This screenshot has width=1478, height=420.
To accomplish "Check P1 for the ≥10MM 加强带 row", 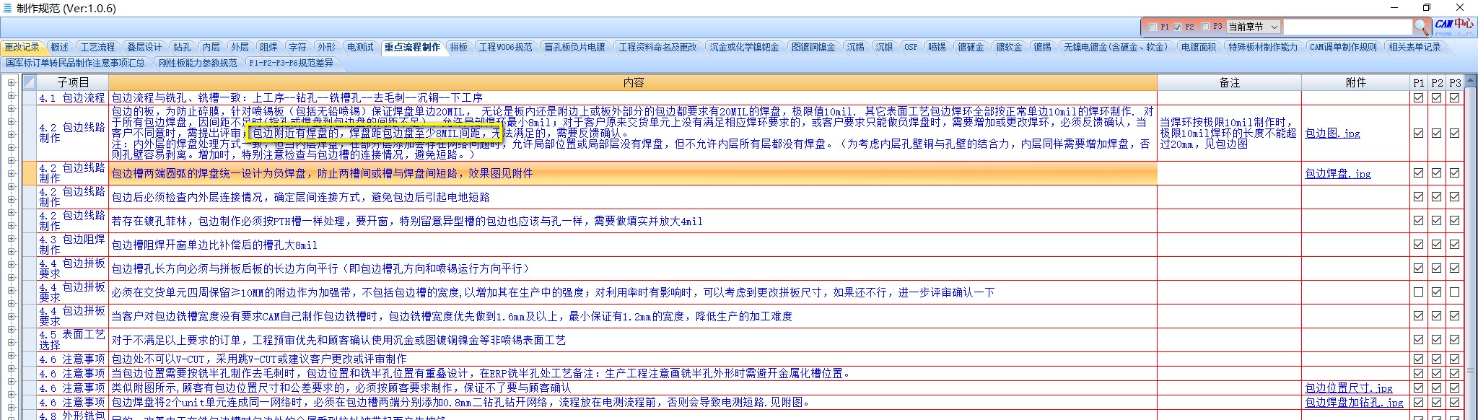I will click(1418, 292).
